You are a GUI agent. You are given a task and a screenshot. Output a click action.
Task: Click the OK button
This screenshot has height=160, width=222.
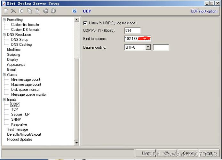(x=167, y=153)
